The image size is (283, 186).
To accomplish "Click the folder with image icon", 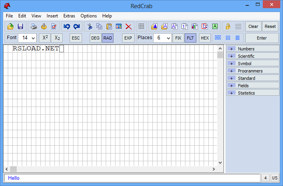I will click(x=154, y=26).
